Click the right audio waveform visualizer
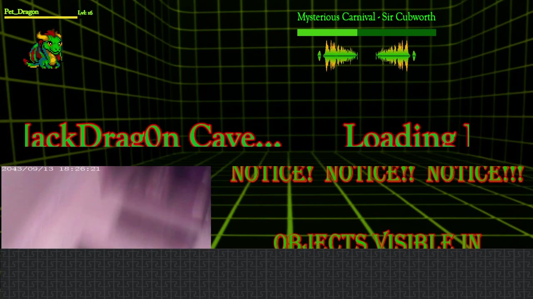This screenshot has height=299, width=533. (x=396, y=55)
